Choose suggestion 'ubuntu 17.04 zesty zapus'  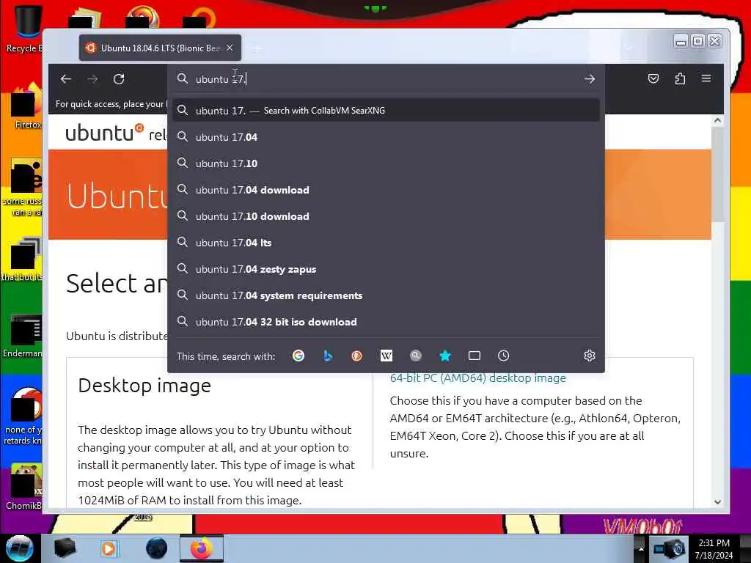386,269
